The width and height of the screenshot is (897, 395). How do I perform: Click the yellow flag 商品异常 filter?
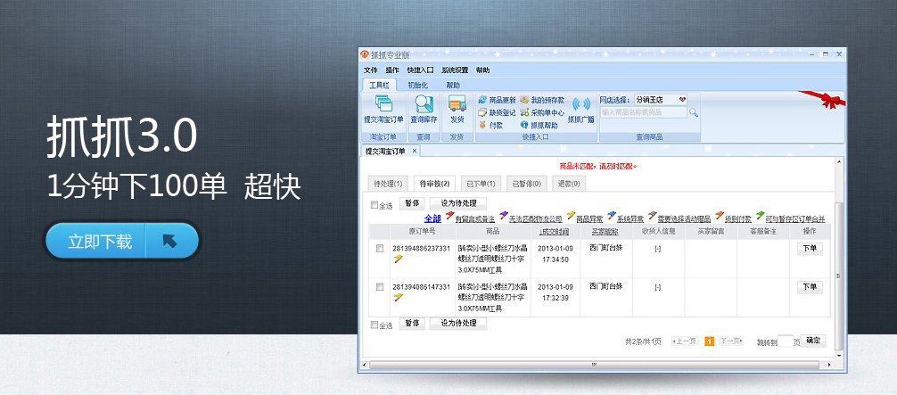click(x=571, y=216)
